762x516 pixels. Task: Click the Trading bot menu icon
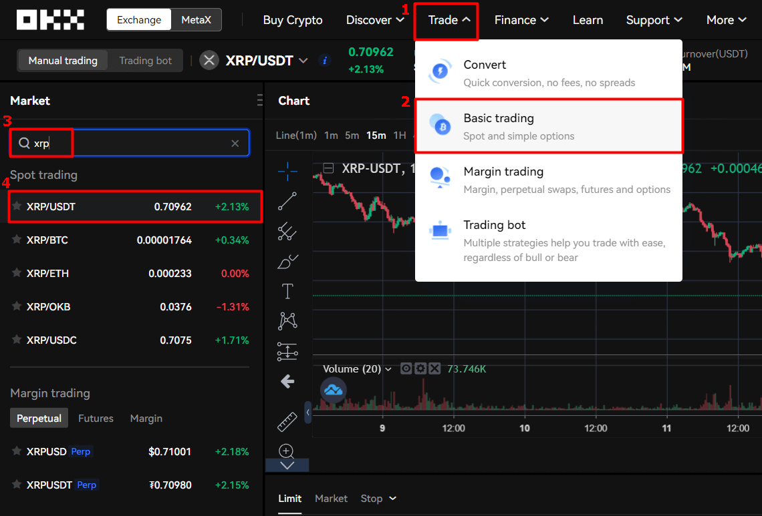click(x=440, y=230)
